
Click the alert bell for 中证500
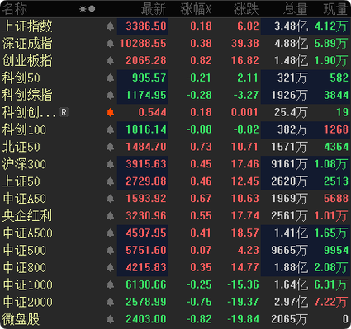tap(110, 251)
